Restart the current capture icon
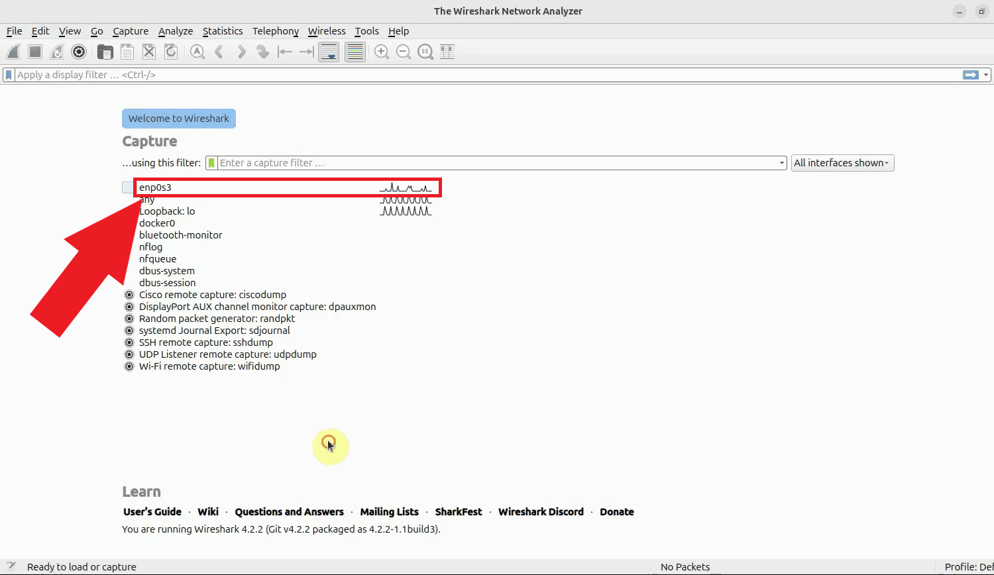The height and width of the screenshot is (575, 994). point(57,52)
